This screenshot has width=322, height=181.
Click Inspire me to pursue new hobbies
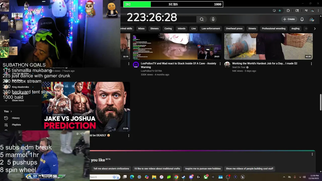click(x=203, y=169)
